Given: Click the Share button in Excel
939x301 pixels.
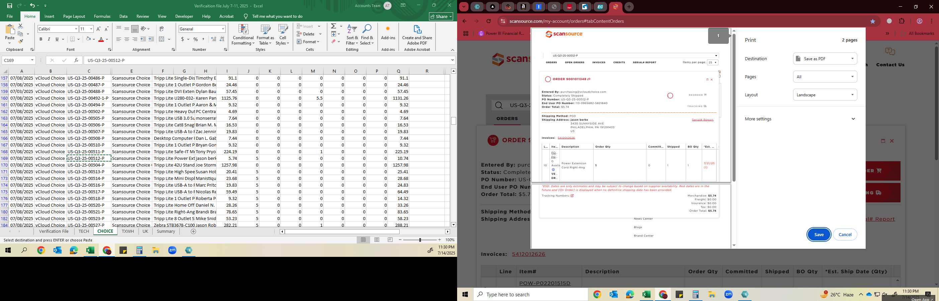Looking at the screenshot, I should point(441,16).
